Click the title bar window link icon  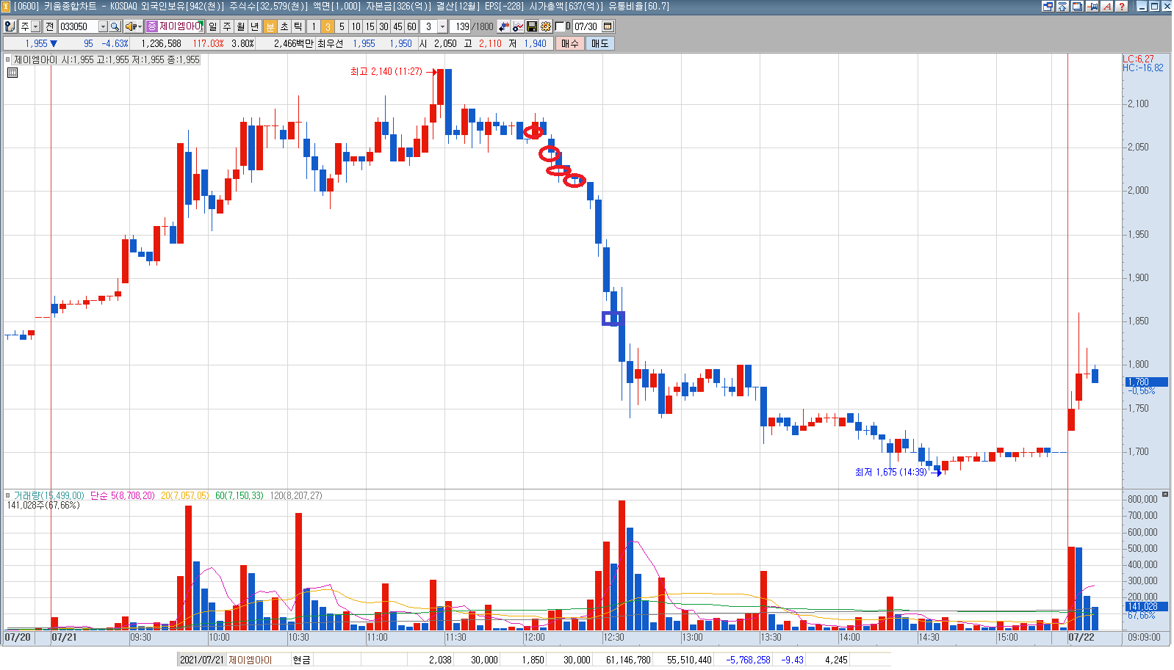tap(1048, 6)
